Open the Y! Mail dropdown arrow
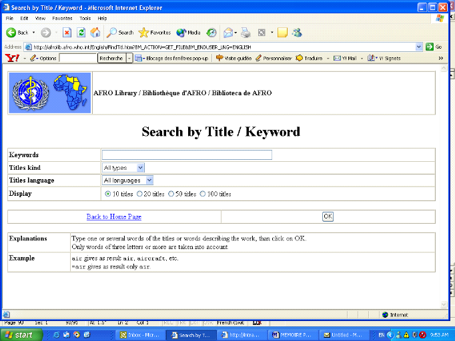The height and width of the screenshot is (341, 455). (362, 58)
